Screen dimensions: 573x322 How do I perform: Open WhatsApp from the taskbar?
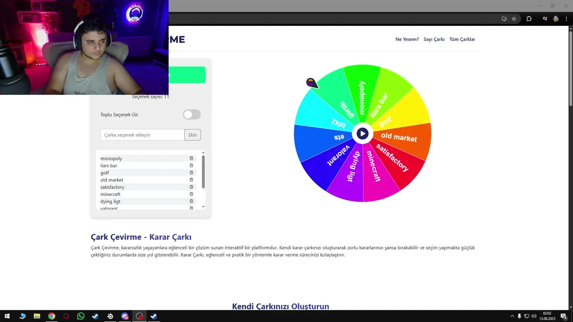click(x=81, y=316)
